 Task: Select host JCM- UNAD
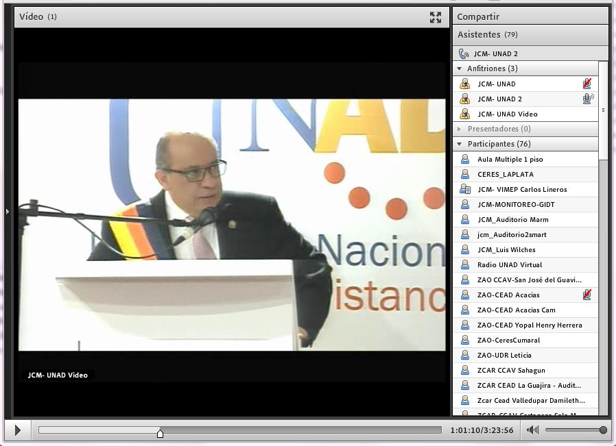[x=525, y=84]
